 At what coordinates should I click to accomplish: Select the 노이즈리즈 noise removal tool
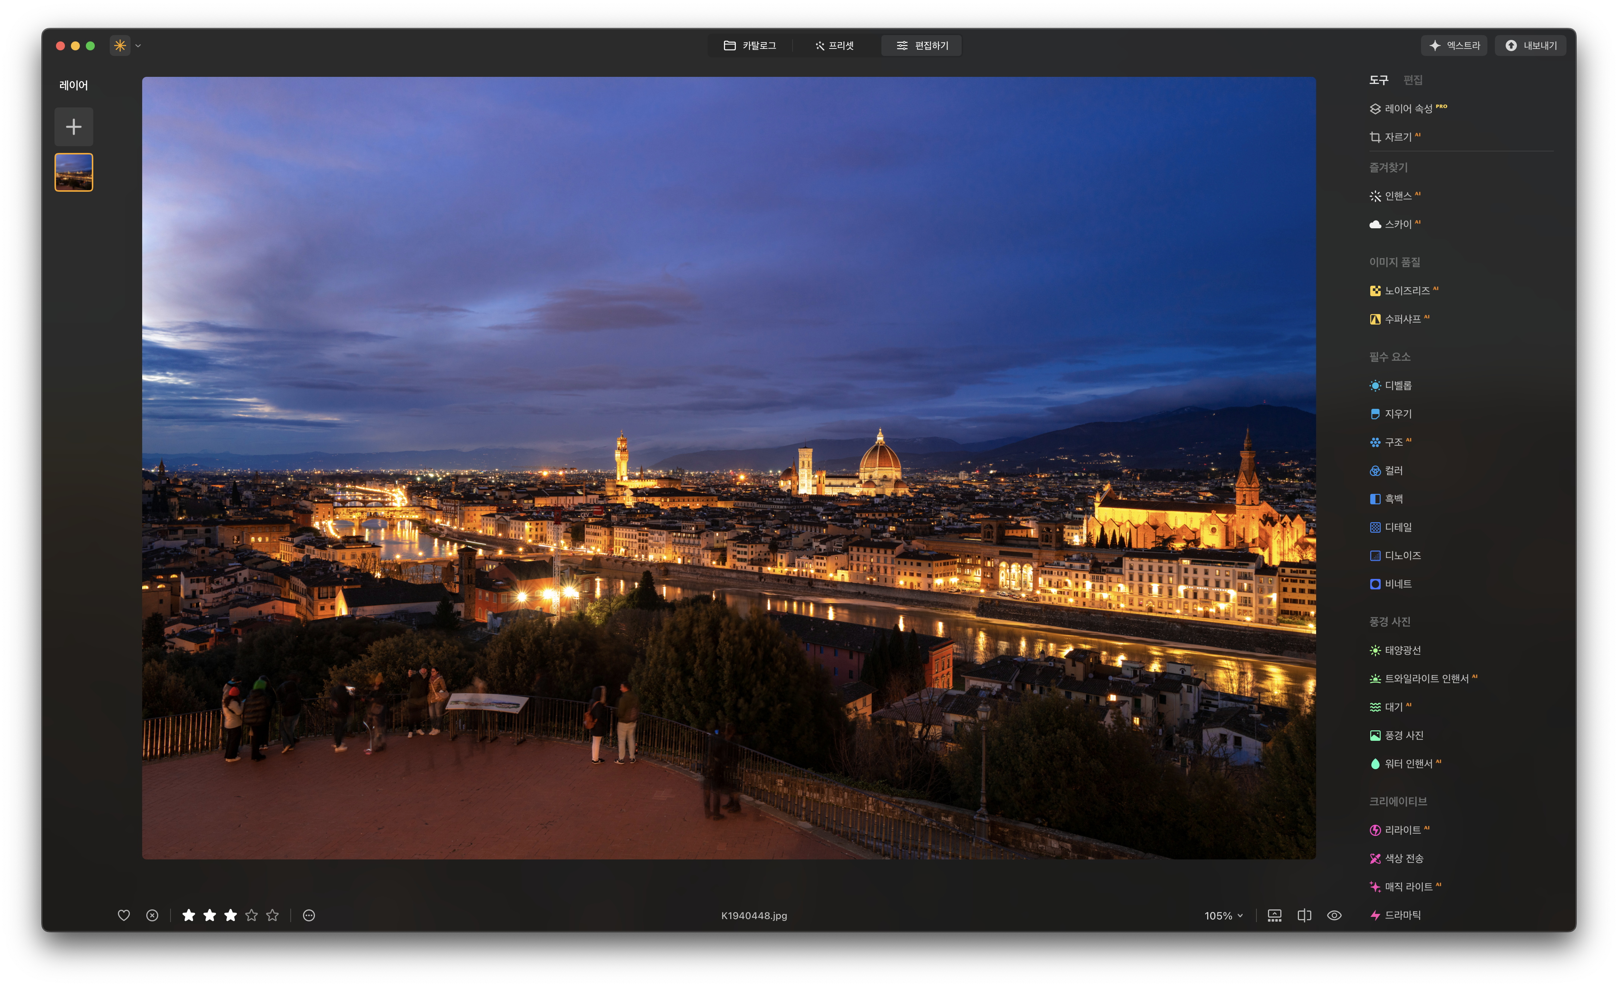point(1406,291)
